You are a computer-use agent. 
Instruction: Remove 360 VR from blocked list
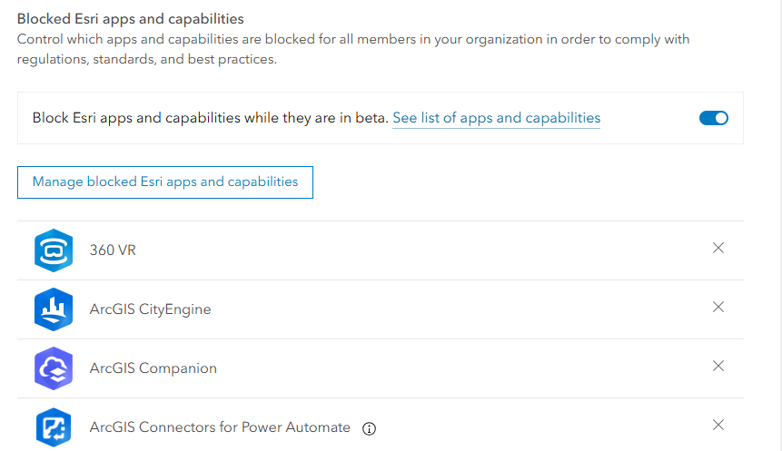click(x=718, y=248)
